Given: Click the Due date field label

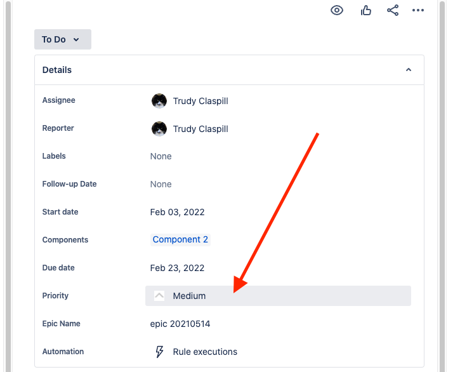Looking at the screenshot, I should coord(58,267).
